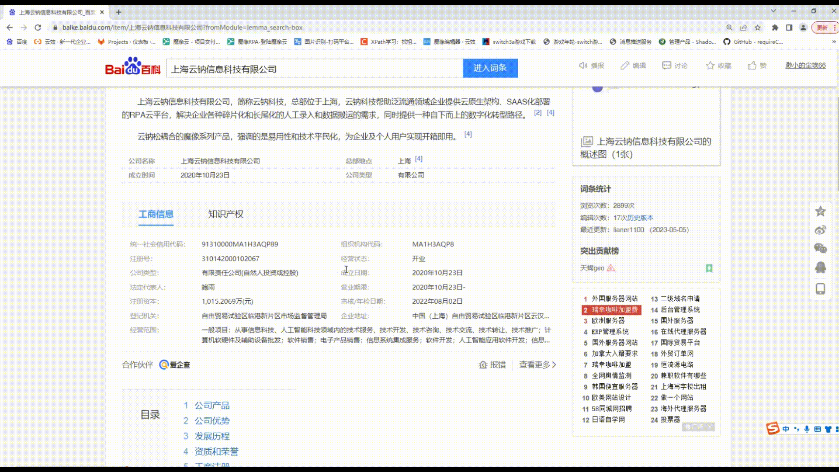This screenshot has height=472, width=839.
Task: Share to QQ from right sidebar
Action: (821, 267)
